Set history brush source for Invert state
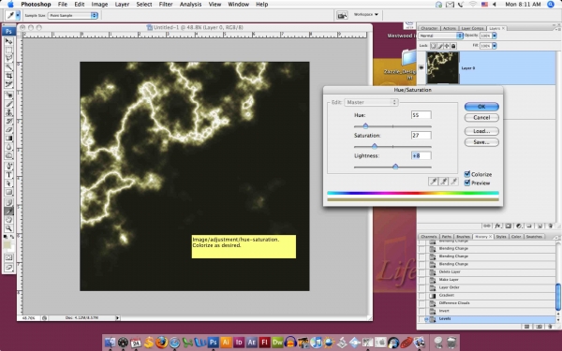The width and height of the screenshot is (562, 351). tap(422, 311)
